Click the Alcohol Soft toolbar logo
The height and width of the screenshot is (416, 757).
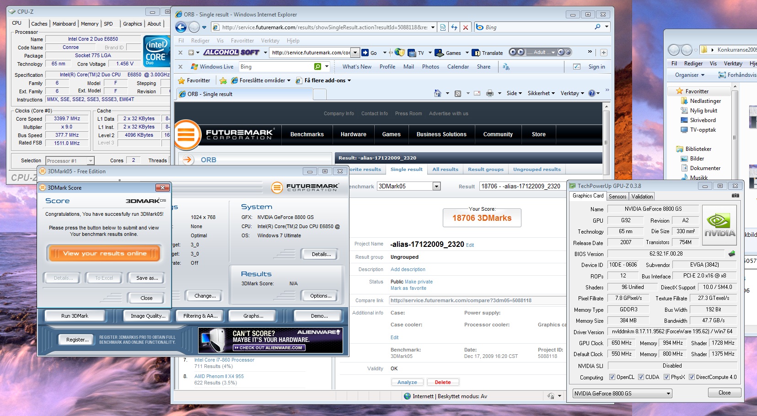(x=231, y=53)
